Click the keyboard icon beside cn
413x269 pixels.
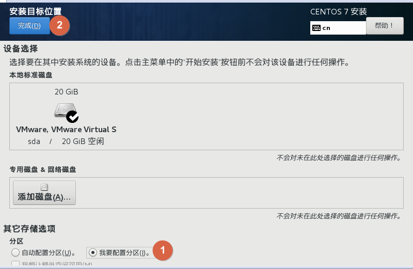pos(316,28)
